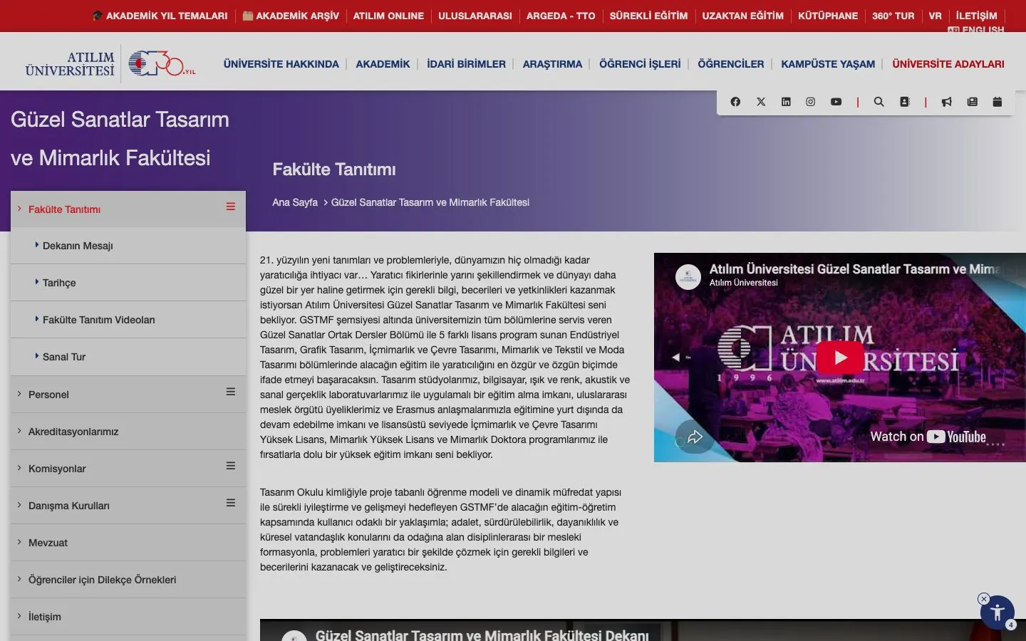
Task: Open the YouTube icon in social toolbar
Action: [x=836, y=102]
